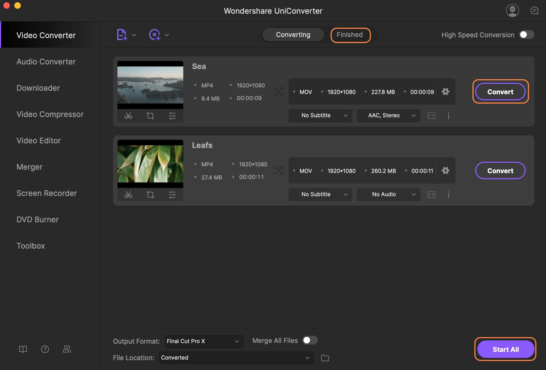This screenshot has height=370, width=546.
Task: Click the subtitle preview icon on Sea output
Action: pos(432,115)
